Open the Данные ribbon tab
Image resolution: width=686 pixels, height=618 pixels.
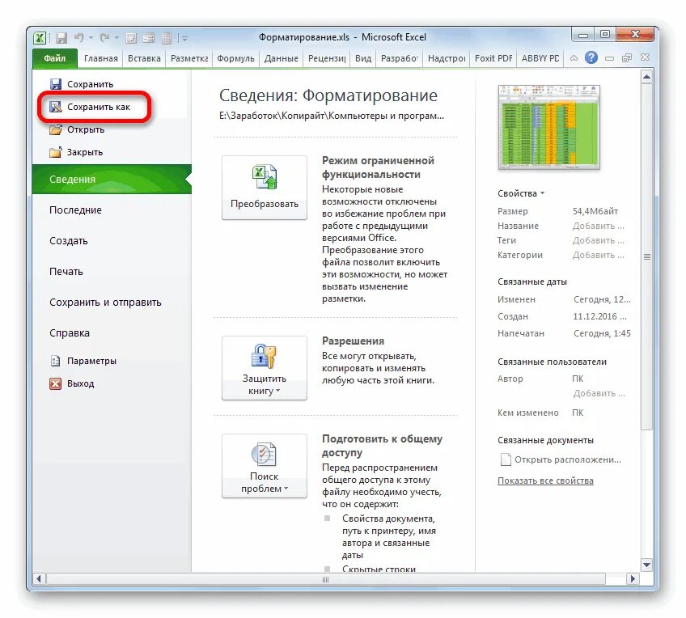pyautogui.click(x=282, y=58)
